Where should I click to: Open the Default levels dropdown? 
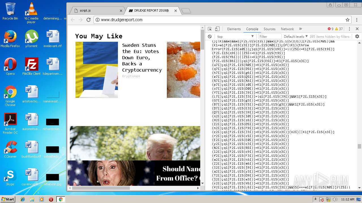[x=296, y=37]
